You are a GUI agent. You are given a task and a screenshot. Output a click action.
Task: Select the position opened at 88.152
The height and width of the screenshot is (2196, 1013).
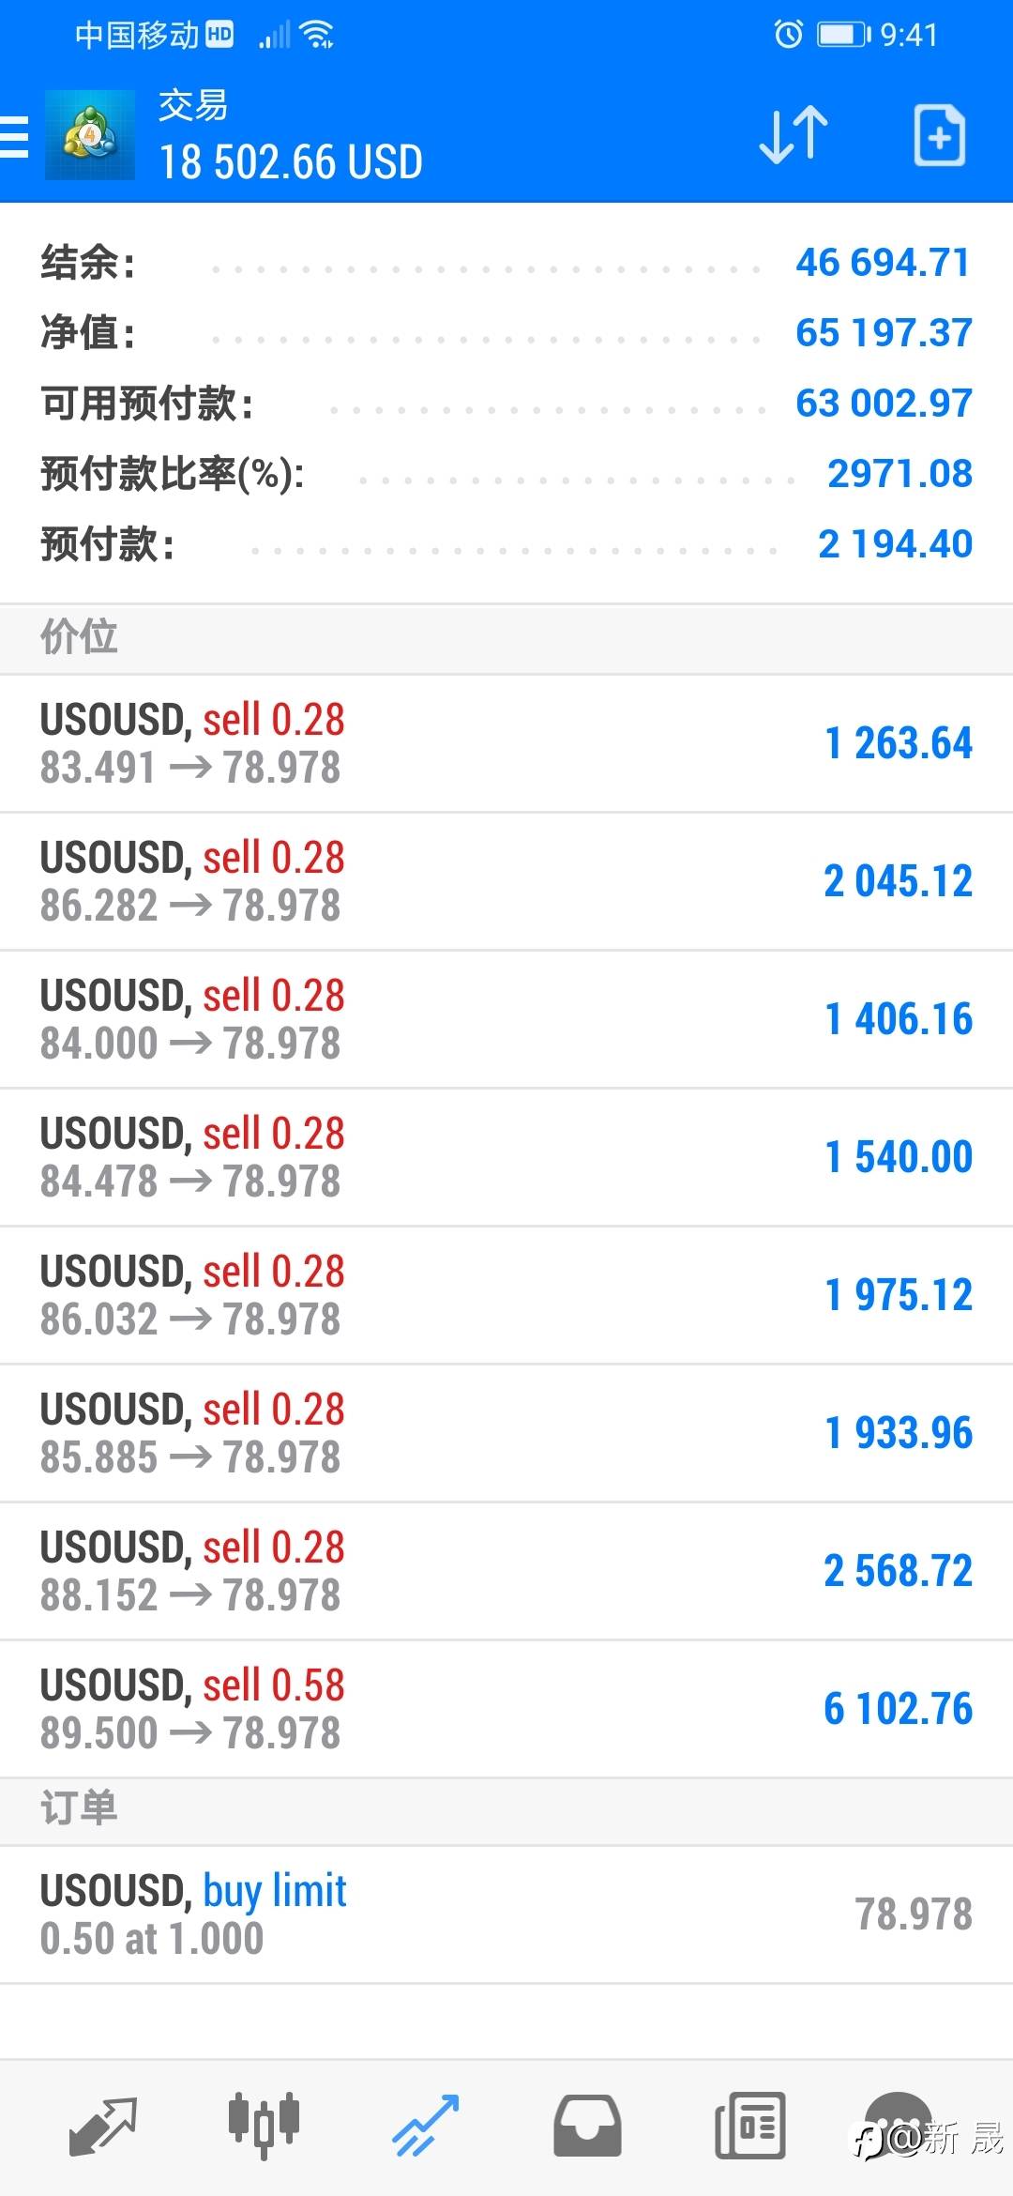tap(506, 1571)
